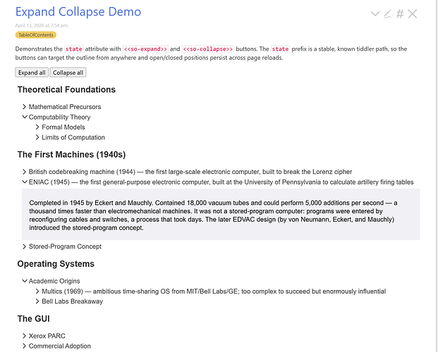Expand the Commercial Adoption item
The width and height of the screenshot is (438, 352).
click(x=25, y=346)
